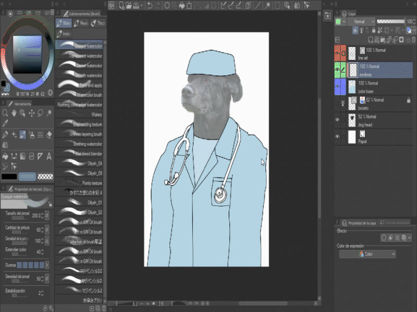The image size is (417, 312).
Task: Show the boceto layer
Action: pos(337,103)
